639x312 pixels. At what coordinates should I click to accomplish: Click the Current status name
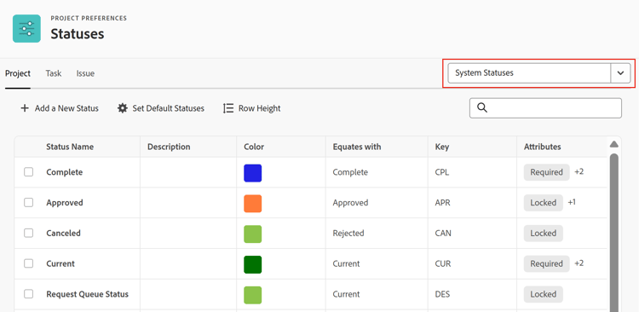click(x=60, y=264)
